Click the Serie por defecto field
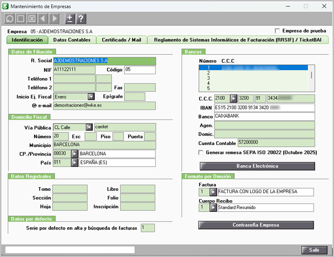 [148, 228]
